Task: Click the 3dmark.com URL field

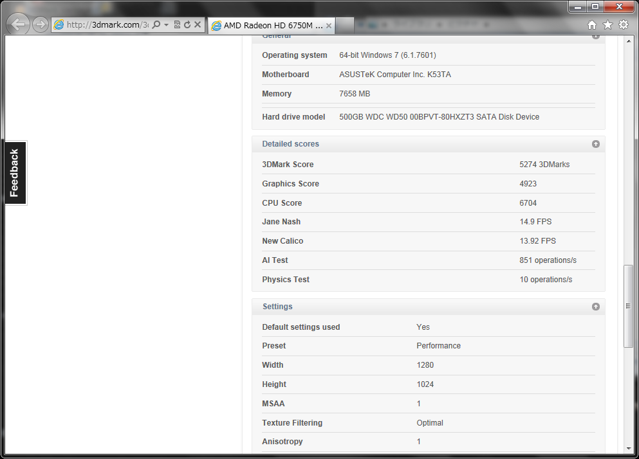Action: point(107,25)
